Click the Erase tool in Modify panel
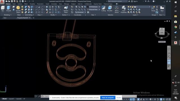This screenshot has width=180, height=101. 47,12
